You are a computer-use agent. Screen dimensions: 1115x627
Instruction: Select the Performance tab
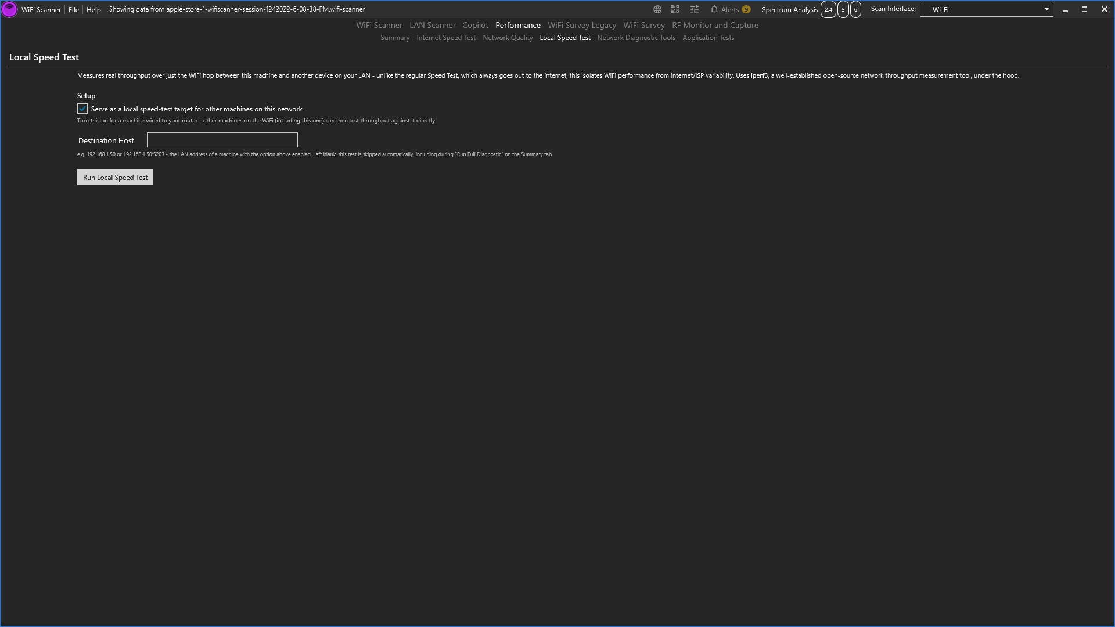pyautogui.click(x=518, y=25)
